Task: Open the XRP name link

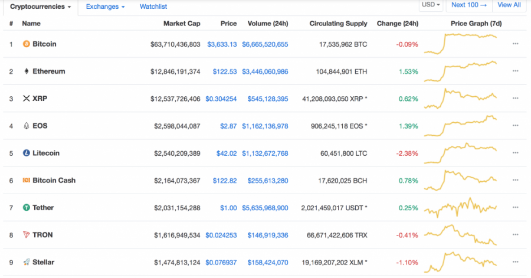Action: coord(40,99)
